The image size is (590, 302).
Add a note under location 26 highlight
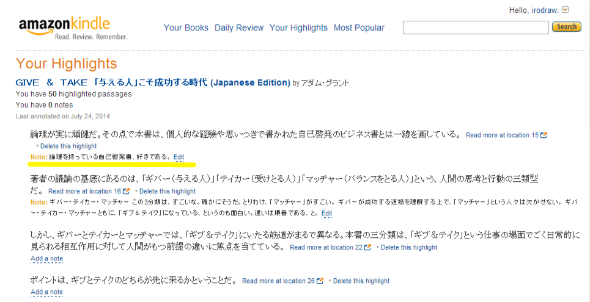click(x=46, y=292)
